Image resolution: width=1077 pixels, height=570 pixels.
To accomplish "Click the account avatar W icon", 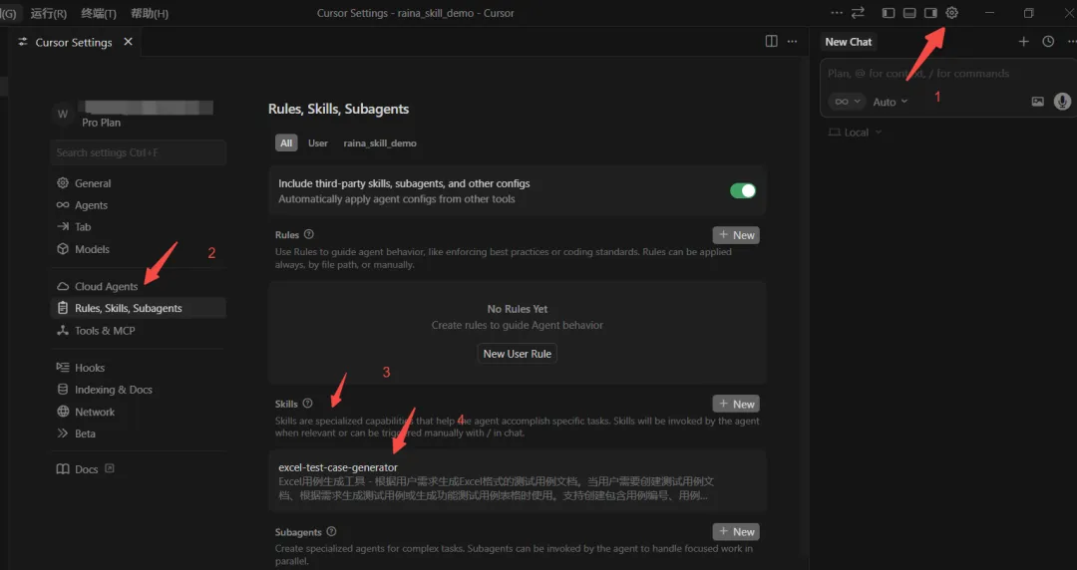I will coord(63,114).
